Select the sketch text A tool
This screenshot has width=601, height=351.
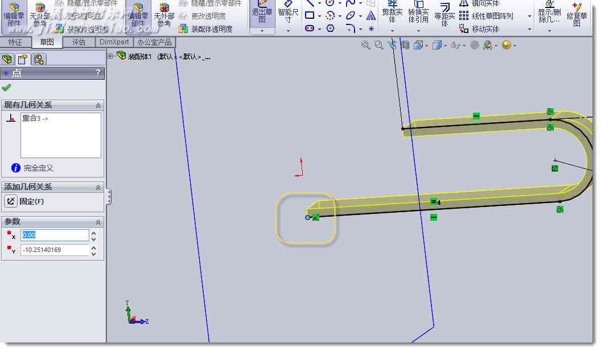click(x=371, y=16)
